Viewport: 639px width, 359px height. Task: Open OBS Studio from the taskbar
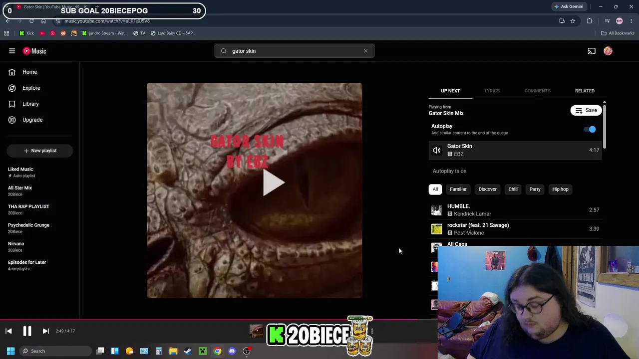[247, 351]
